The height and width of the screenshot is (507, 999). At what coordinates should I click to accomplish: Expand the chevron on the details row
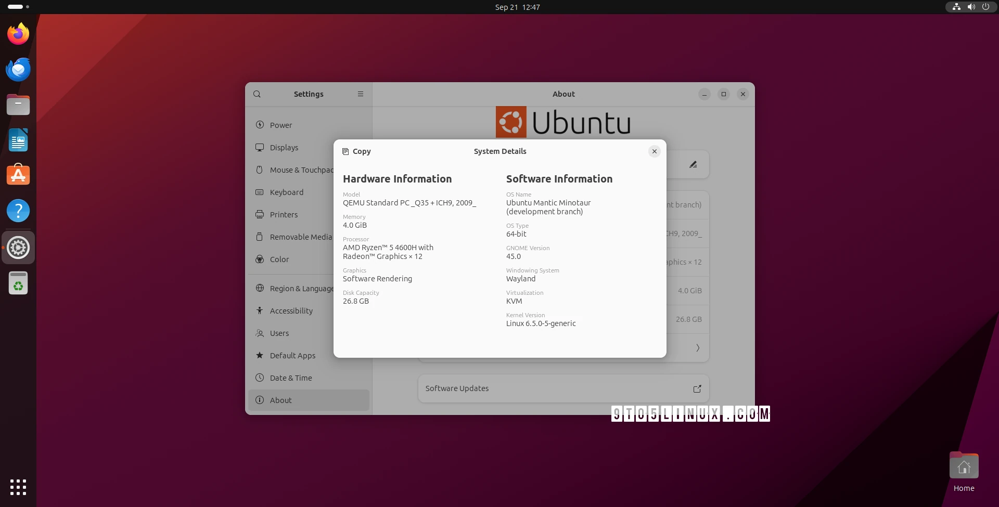697,348
